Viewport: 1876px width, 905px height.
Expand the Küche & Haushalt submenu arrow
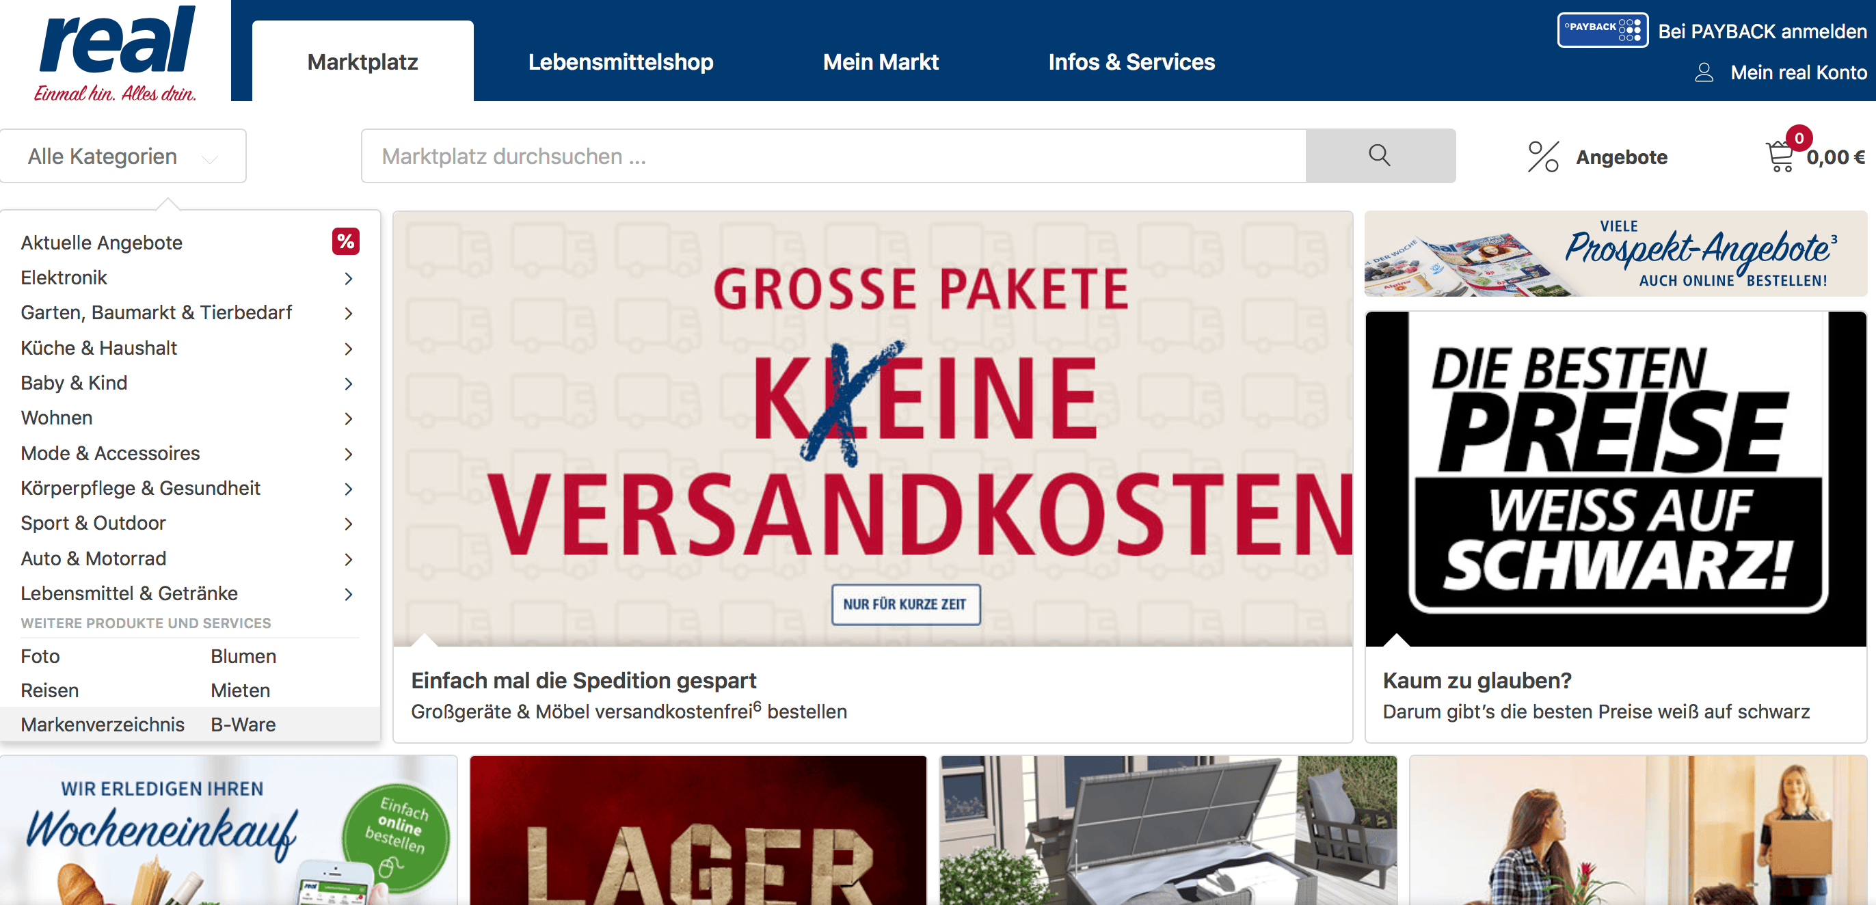click(348, 349)
